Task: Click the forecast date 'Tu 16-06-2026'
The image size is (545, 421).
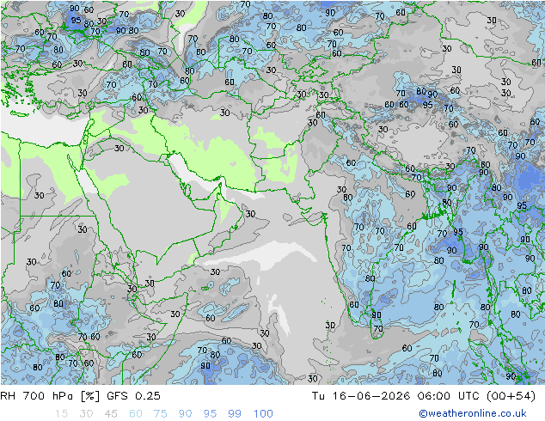Action: point(361,395)
